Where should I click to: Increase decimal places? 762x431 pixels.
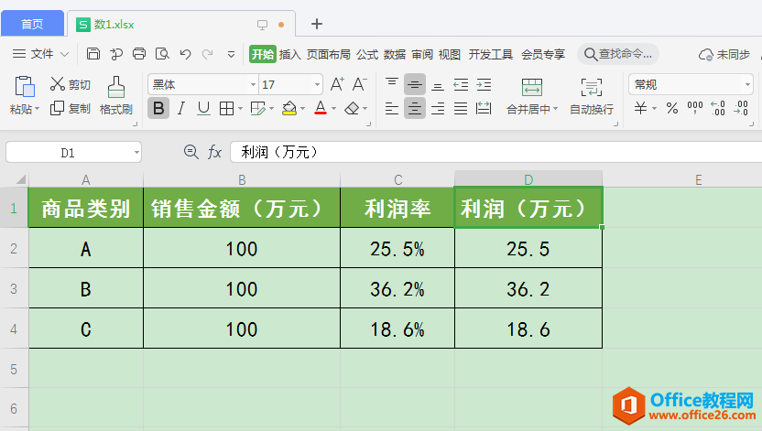718,108
